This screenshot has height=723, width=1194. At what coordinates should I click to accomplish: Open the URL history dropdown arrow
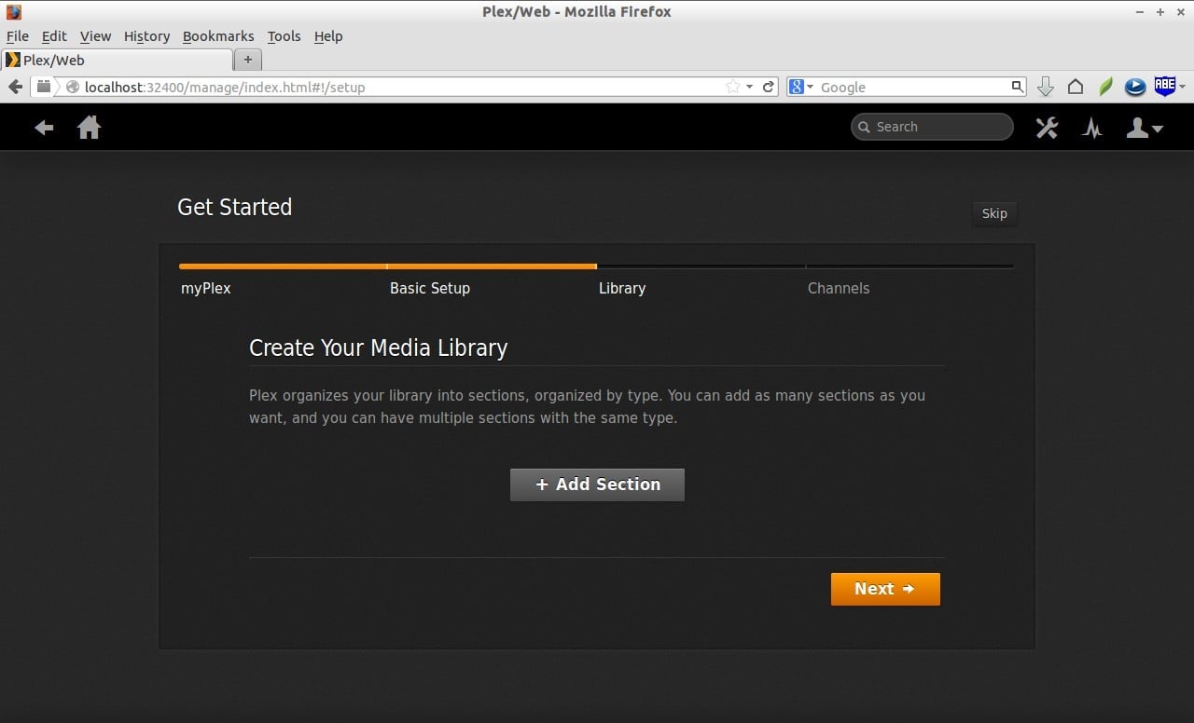click(x=749, y=87)
